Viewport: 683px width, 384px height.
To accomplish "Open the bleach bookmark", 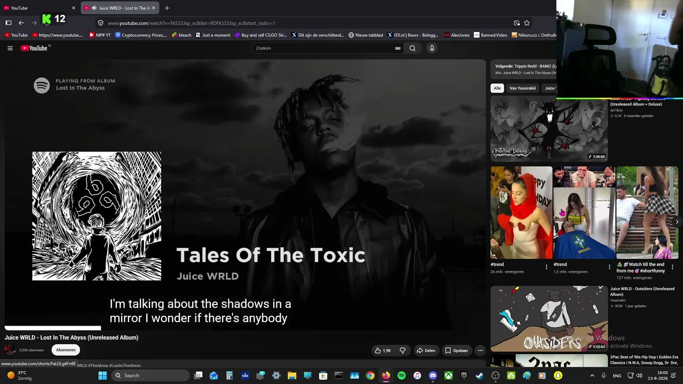I will 181,35.
